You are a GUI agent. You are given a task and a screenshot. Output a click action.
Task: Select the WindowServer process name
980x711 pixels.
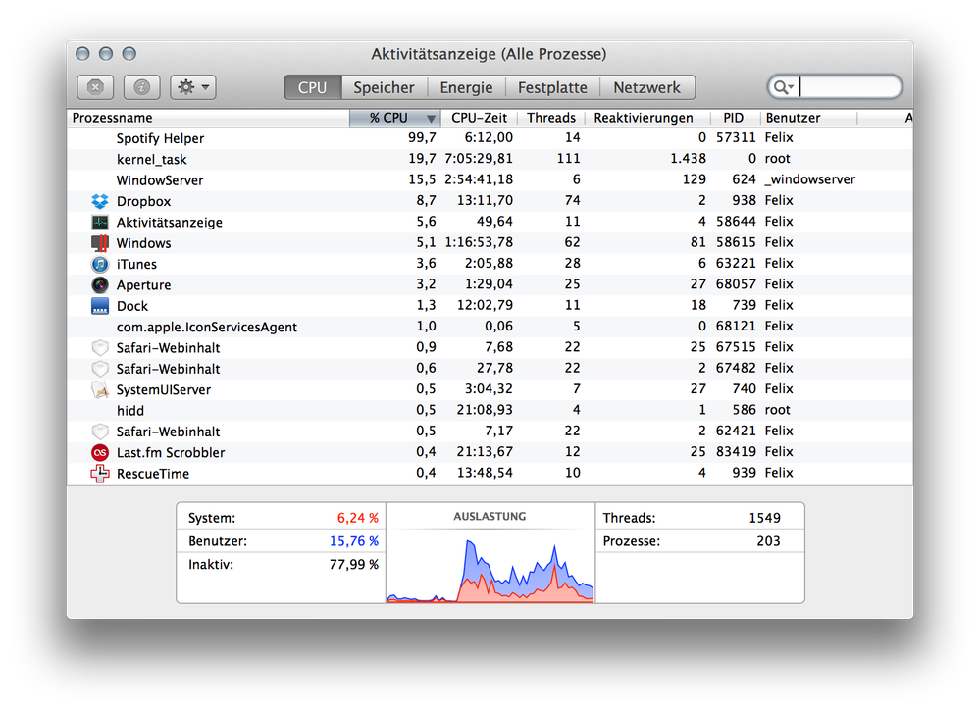(160, 180)
